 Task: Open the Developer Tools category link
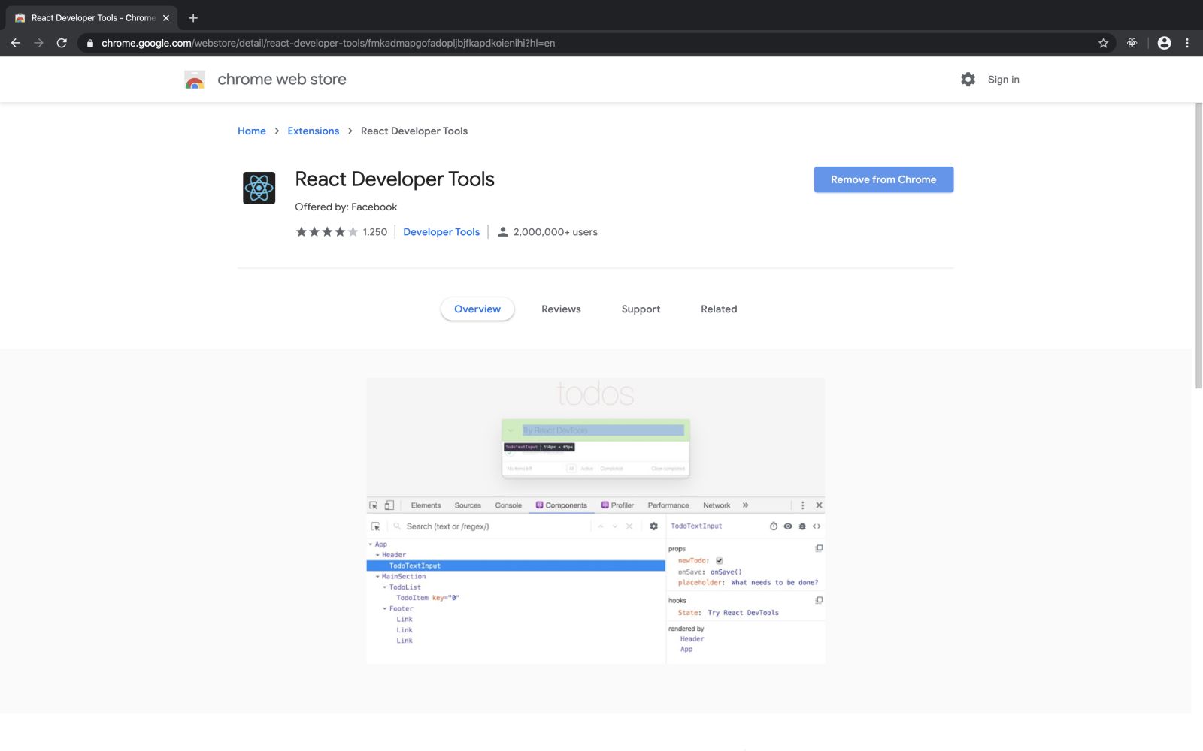pyautogui.click(x=441, y=232)
